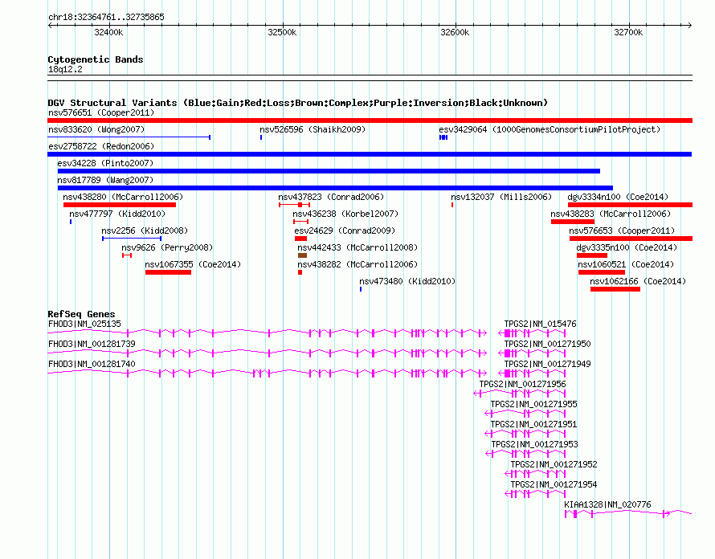Click the 32400k ruler label
The width and height of the screenshot is (715, 559).
(x=108, y=33)
